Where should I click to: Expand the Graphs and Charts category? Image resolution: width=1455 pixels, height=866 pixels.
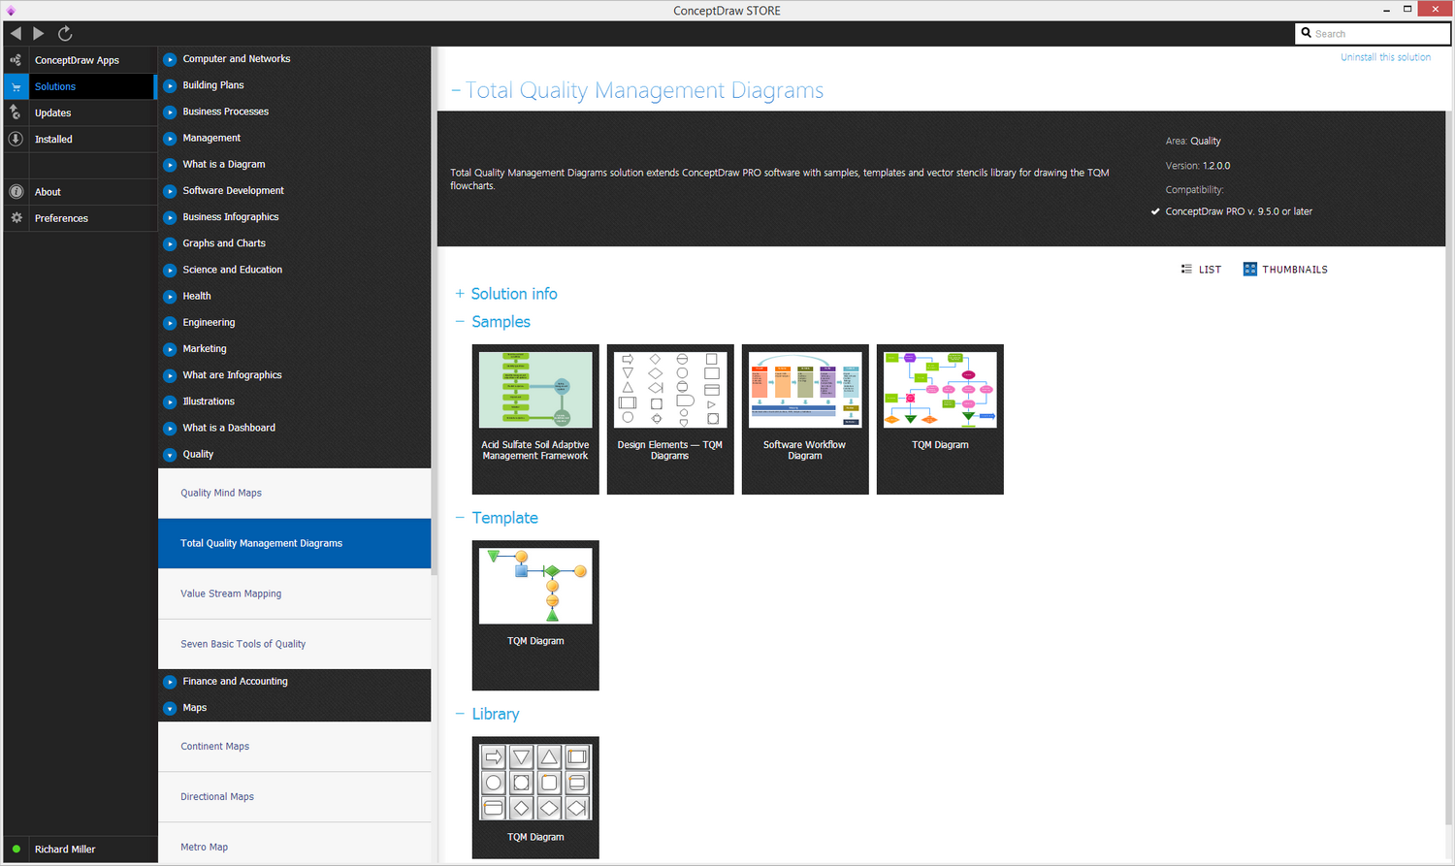tap(170, 243)
